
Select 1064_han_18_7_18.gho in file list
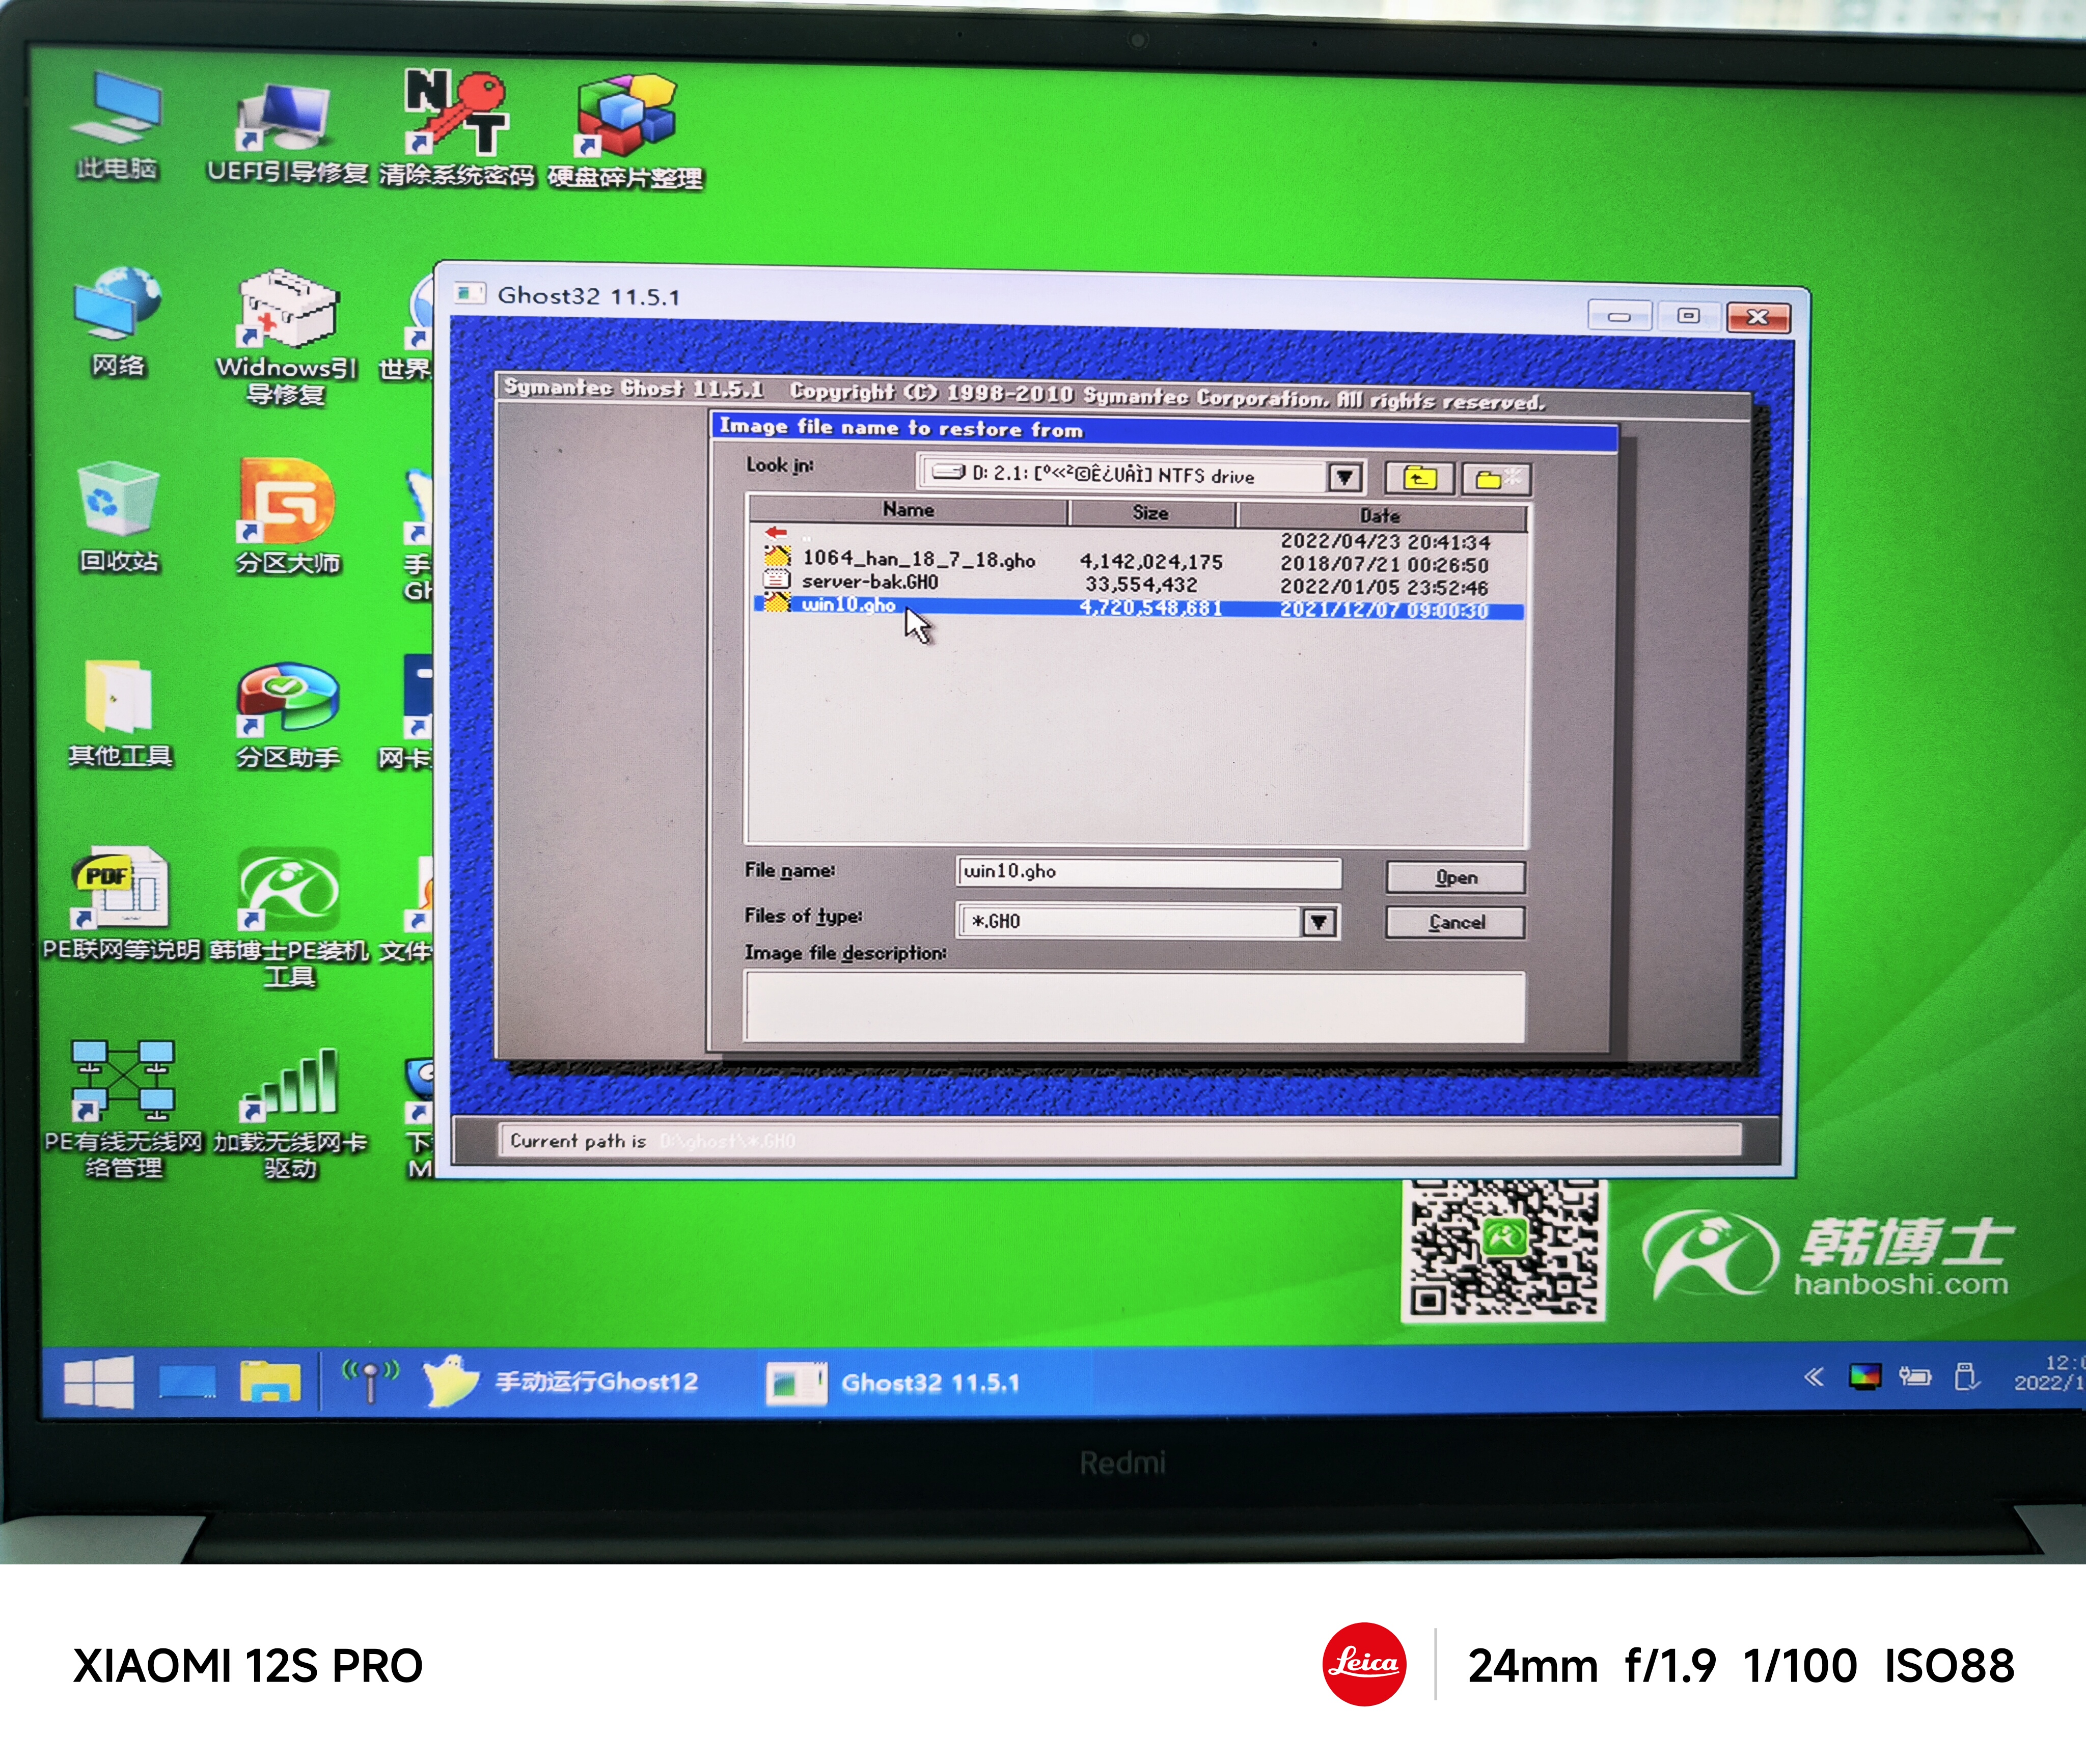click(917, 559)
